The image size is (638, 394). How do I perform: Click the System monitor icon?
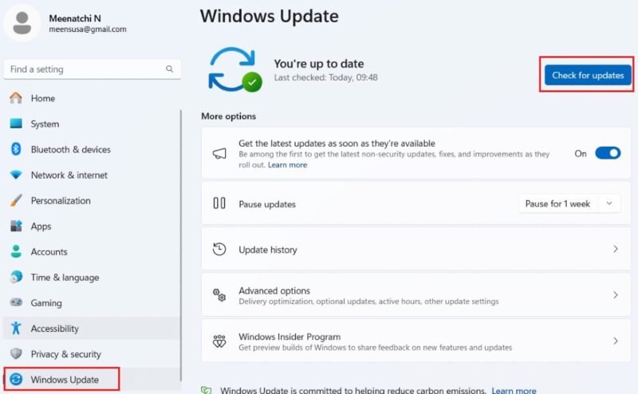[x=16, y=124]
